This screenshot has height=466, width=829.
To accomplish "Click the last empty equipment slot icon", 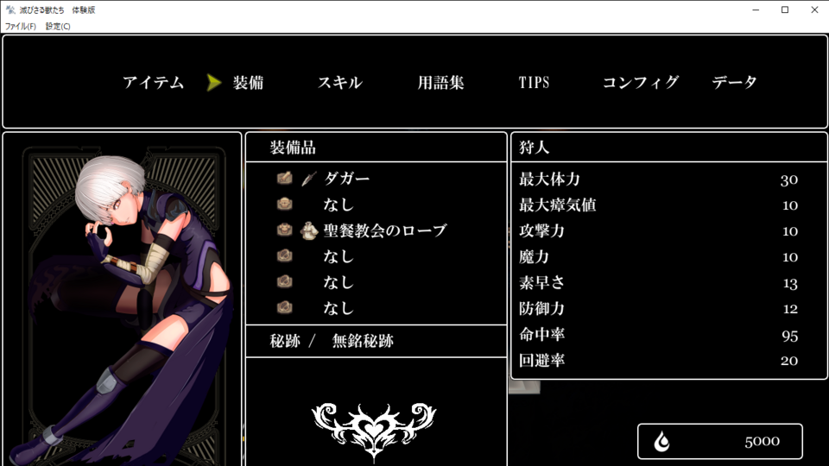I will click(x=284, y=307).
